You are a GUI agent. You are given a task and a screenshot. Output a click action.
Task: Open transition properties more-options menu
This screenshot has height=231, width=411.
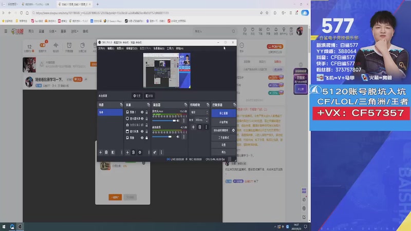[206, 127]
